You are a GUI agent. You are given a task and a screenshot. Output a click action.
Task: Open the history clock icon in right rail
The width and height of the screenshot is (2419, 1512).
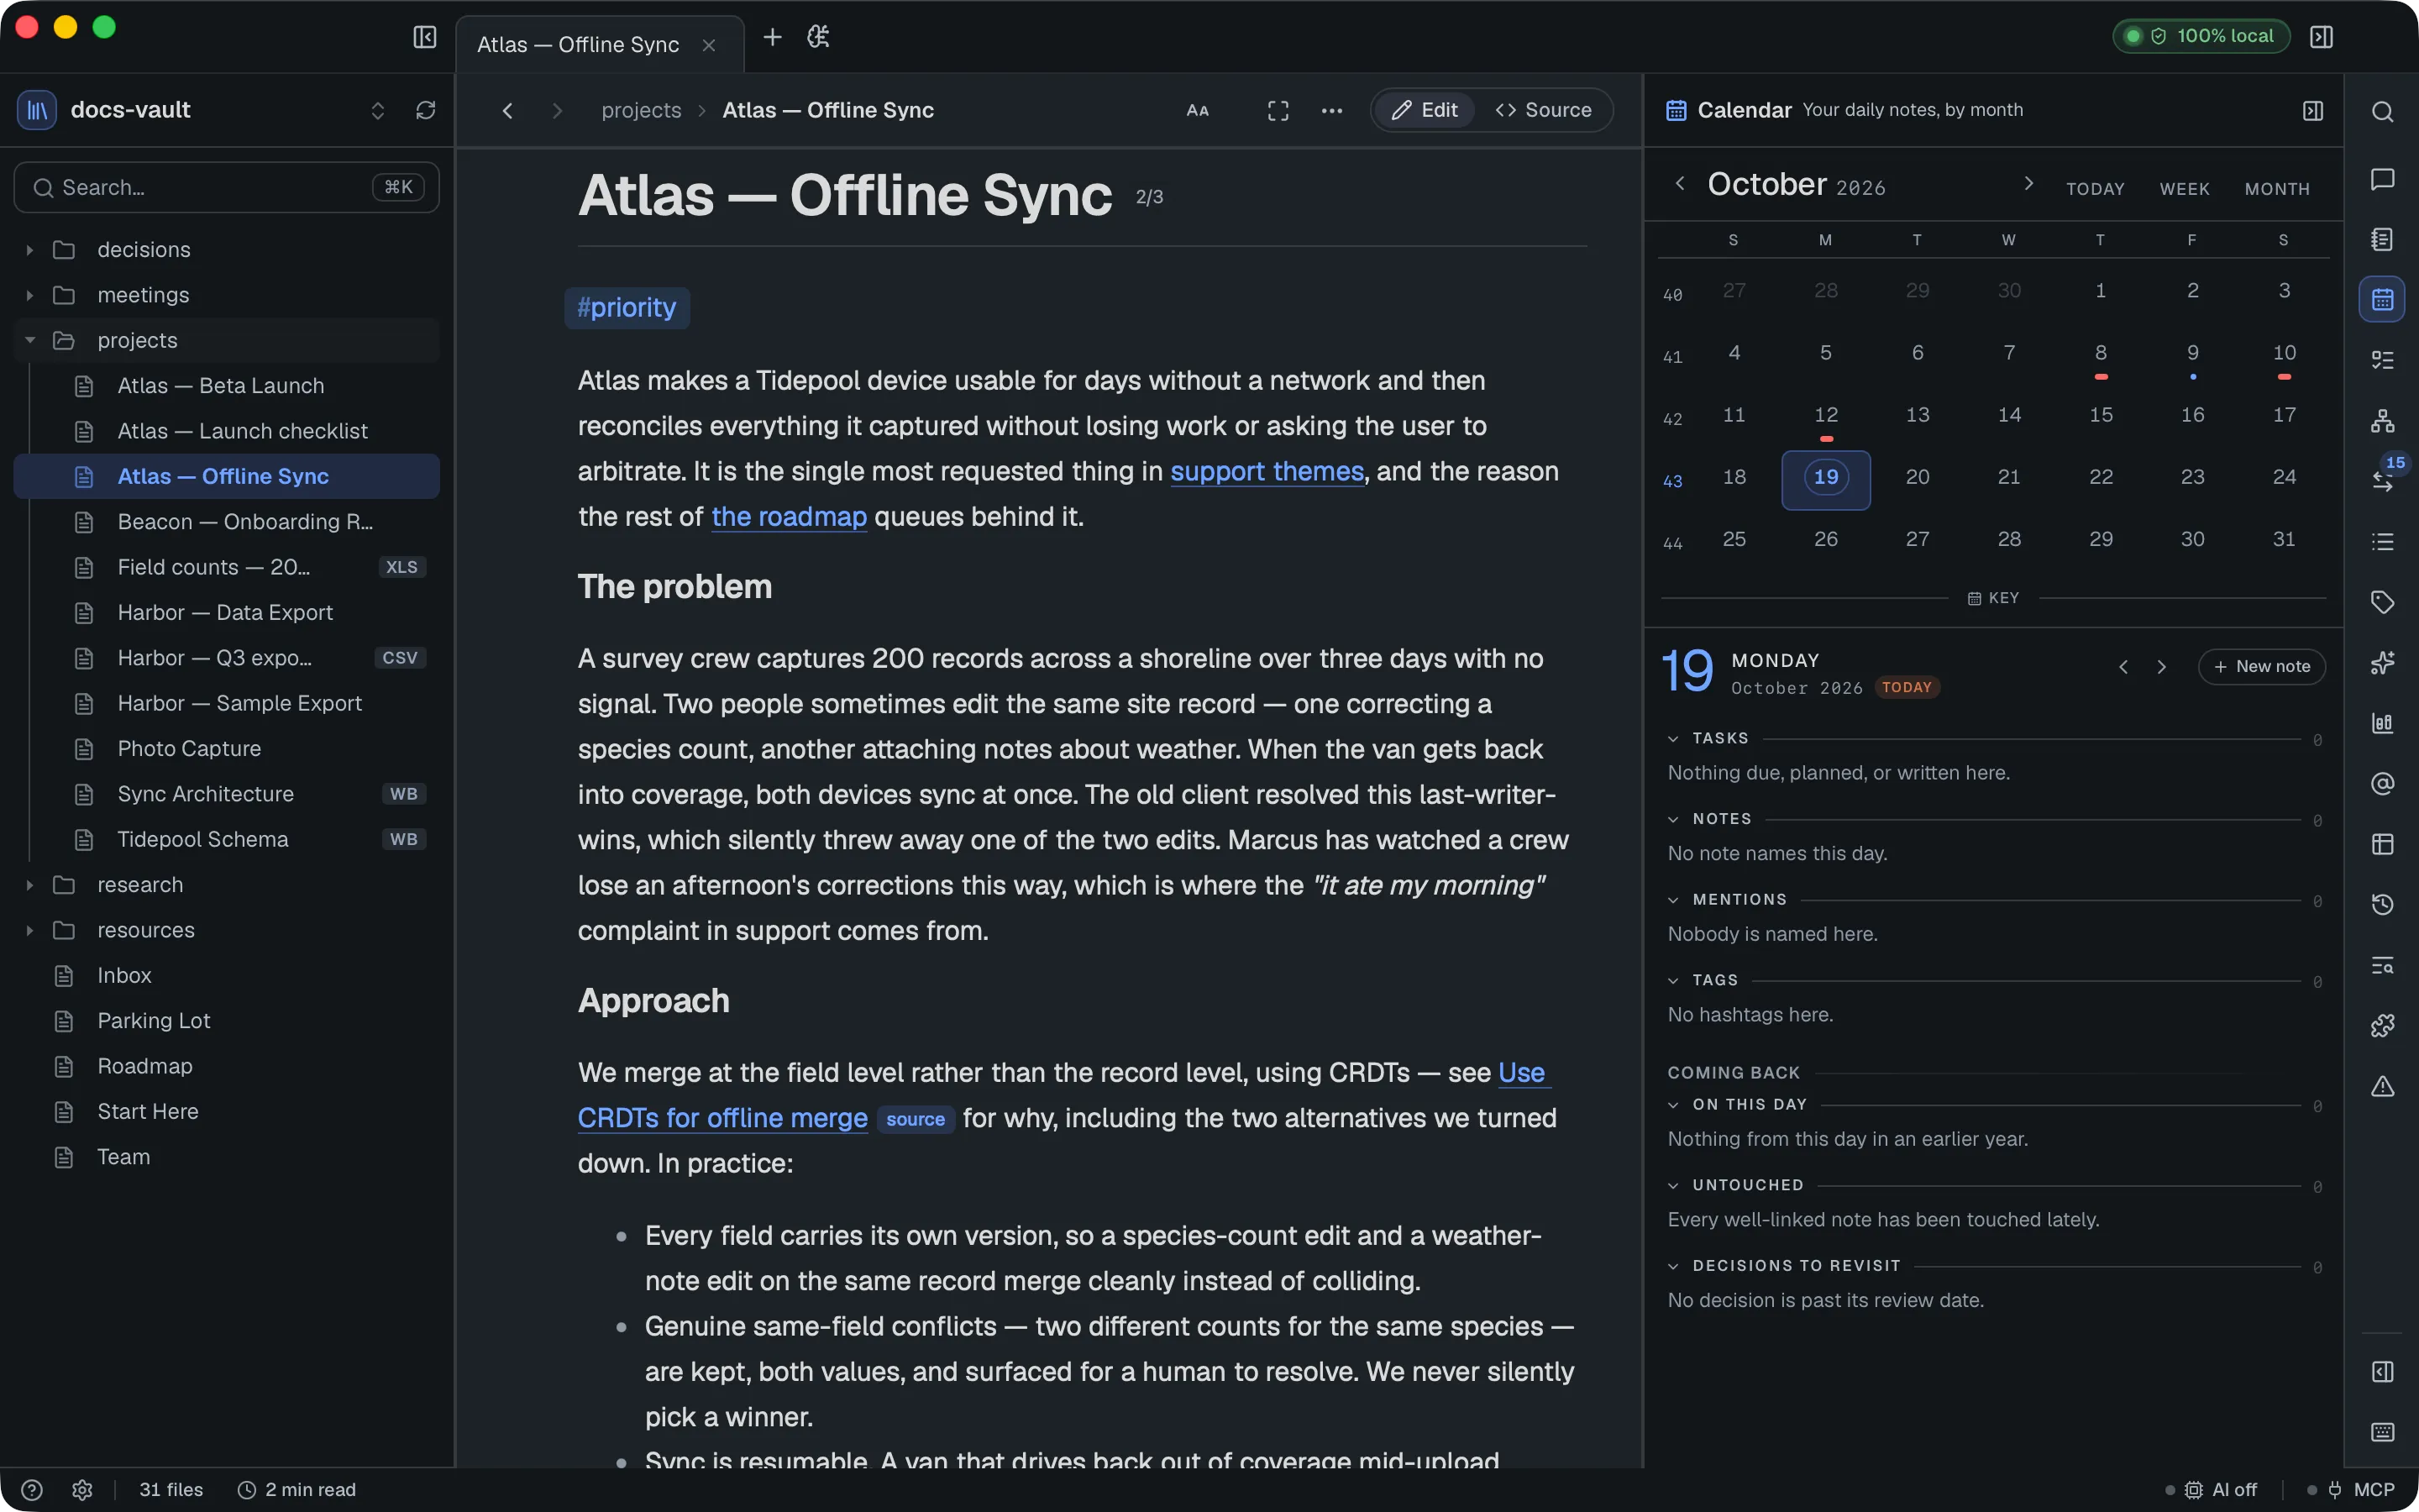pyautogui.click(x=2382, y=904)
